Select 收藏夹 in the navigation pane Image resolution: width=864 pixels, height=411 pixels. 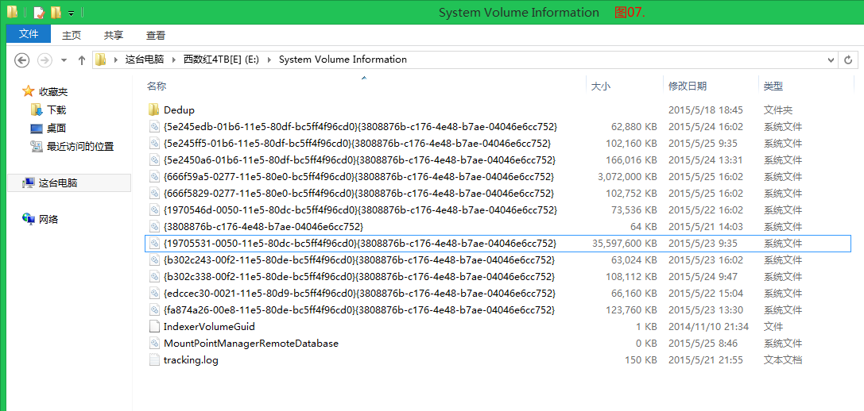(x=53, y=91)
